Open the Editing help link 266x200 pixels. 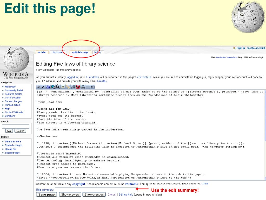126,194
